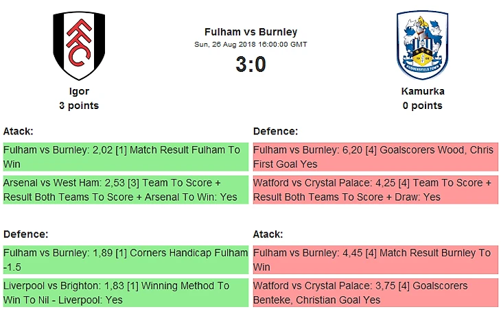Select player name Igor
This screenshot has height=329, width=501.
pos(79,91)
